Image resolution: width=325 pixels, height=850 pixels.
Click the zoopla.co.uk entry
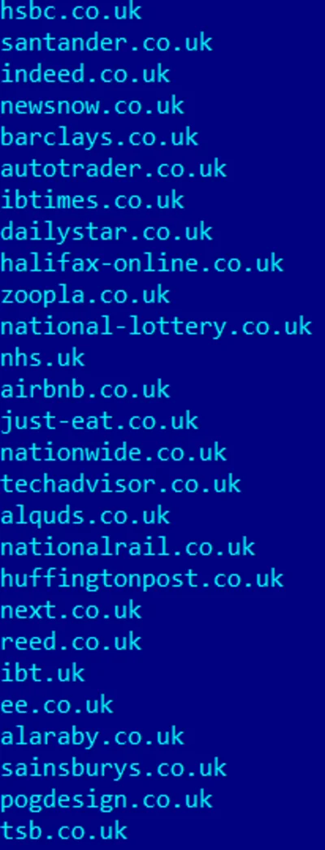click(85, 296)
